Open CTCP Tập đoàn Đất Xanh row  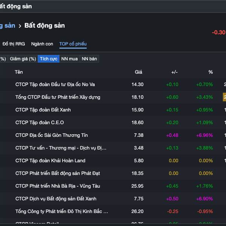click(x=43, y=110)
